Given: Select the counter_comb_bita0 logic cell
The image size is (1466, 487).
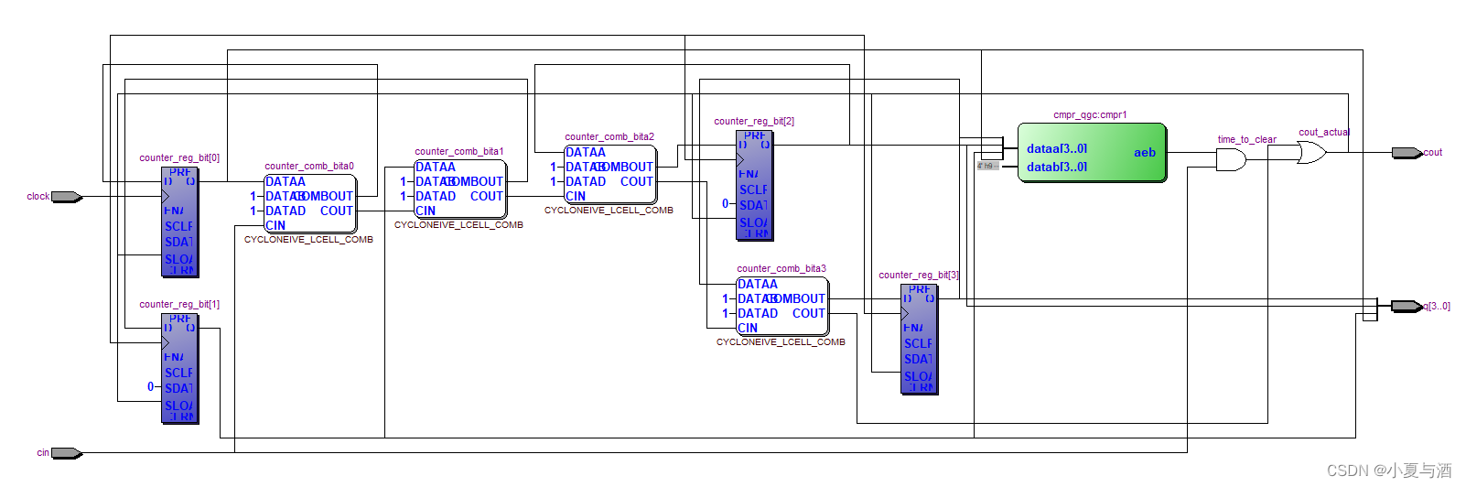Looking at the screenshot, I should click(309, 203).
